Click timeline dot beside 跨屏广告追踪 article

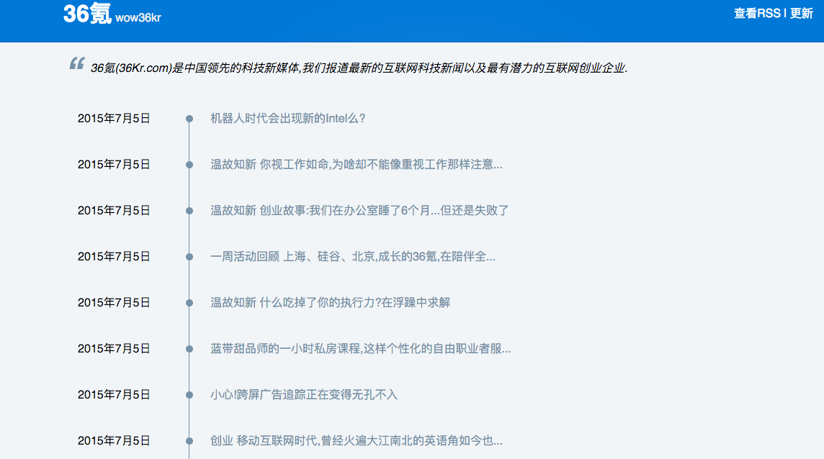[189, 395]
